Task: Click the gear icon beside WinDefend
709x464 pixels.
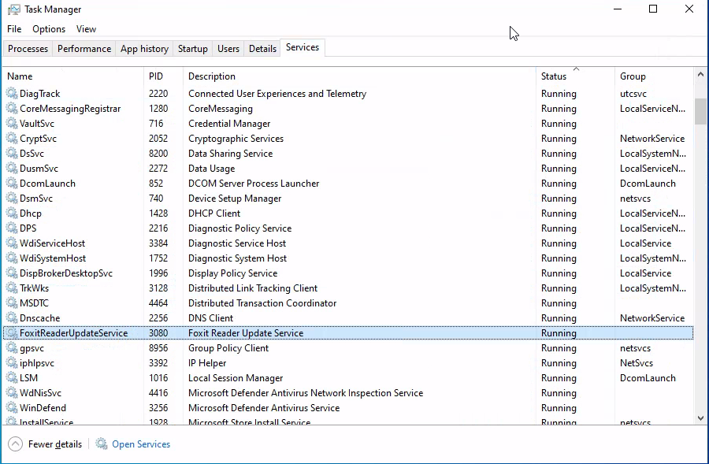Action: 12,408
